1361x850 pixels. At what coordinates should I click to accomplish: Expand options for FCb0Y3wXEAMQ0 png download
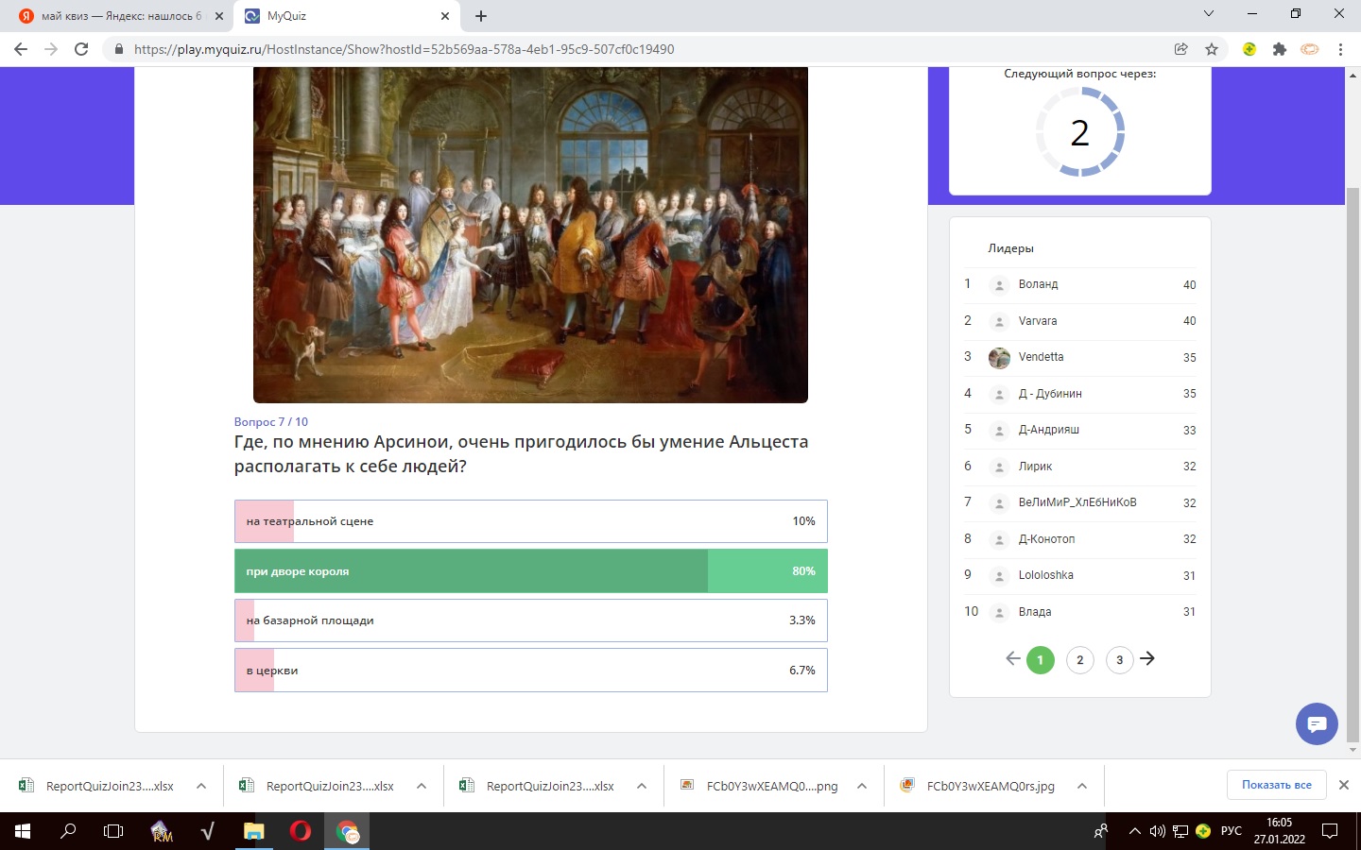(x=862, y=786)
